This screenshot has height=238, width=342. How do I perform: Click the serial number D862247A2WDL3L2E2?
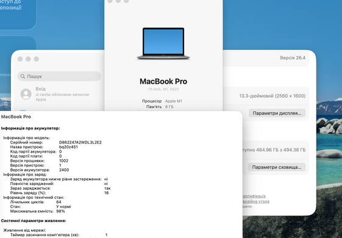[x=80, y=142]
